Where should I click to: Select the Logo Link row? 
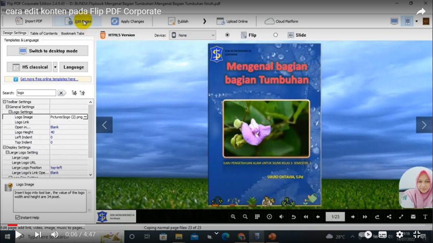pyautogui.click(x=45, y=122)
